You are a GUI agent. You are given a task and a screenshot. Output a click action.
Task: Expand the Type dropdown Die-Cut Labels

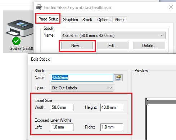coord(82,88)
